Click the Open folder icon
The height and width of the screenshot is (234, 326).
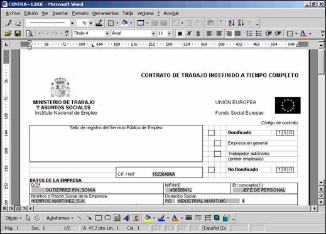pyautogui.click(x=8, y=33)
